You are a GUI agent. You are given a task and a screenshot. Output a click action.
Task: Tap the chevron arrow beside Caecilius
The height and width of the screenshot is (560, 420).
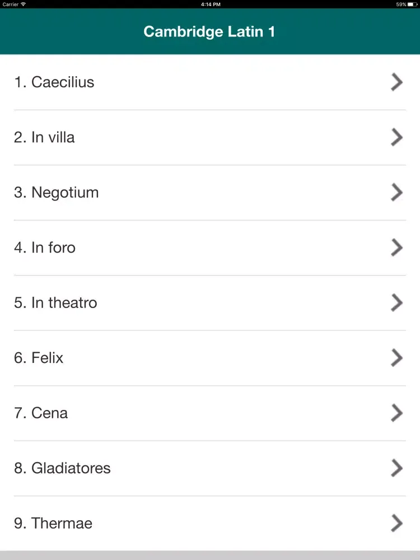pos(396,82)
